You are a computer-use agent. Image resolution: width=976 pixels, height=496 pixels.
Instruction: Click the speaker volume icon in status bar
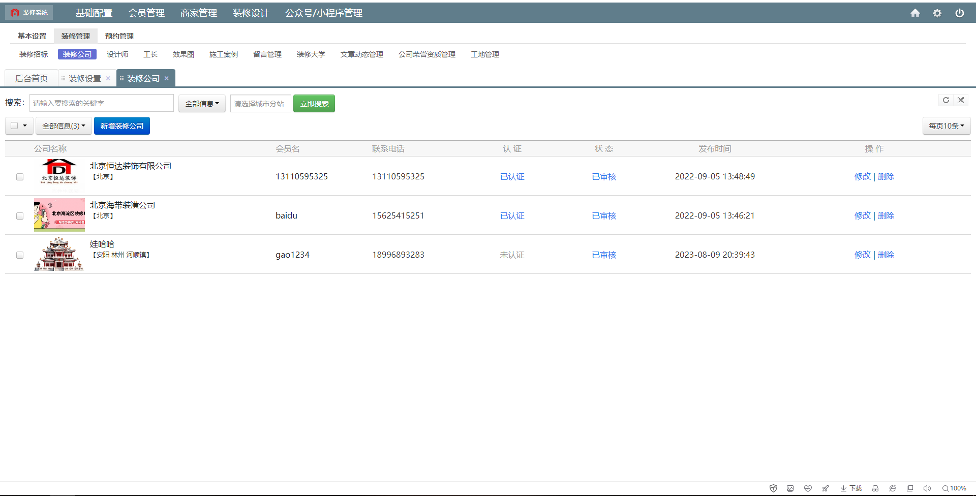coord(927,488)
